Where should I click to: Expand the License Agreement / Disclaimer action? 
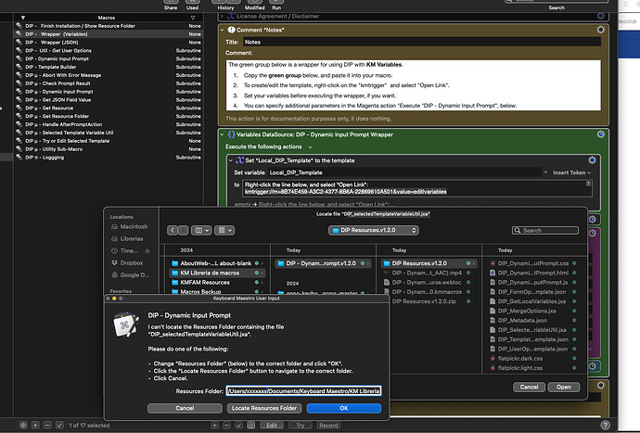[x=222, y=17]
